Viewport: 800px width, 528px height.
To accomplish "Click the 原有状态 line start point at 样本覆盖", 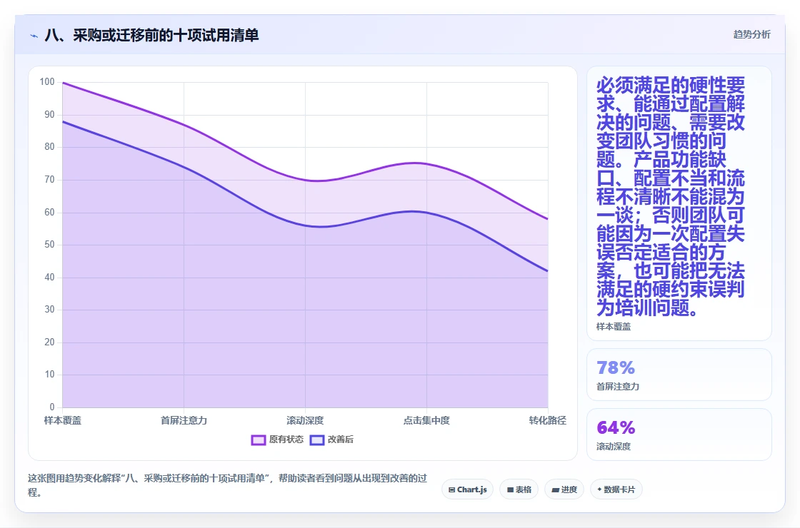I will 63,83.
